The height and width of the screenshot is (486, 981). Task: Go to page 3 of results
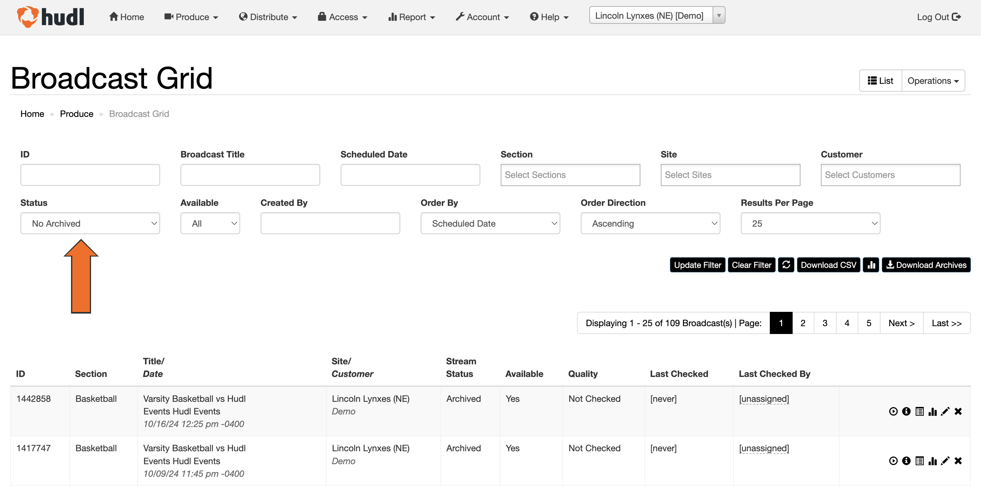pos(825,323)
